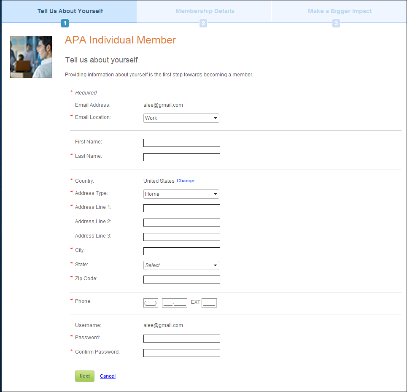The height and width of the screenshot is (392, 407).
Task: Focus the Confirm Password field
Action: 182,353
